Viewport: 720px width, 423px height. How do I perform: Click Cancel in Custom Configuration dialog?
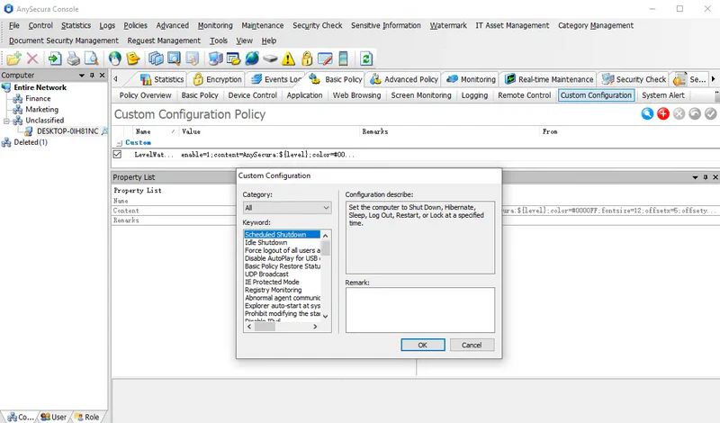click(x=472, y=345)
